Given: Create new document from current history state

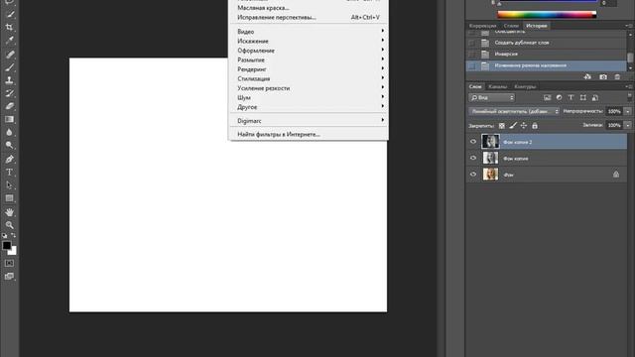Looking at the screenshot, I should [587, 77].
